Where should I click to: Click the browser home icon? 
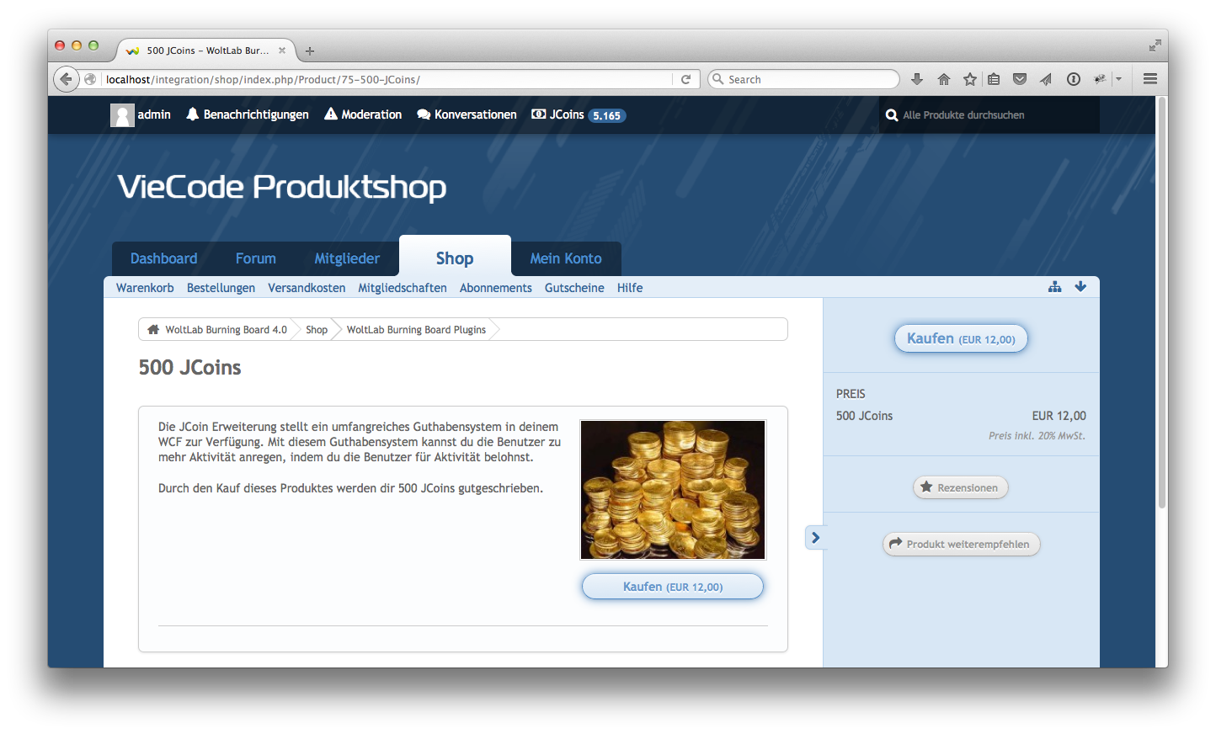(944, 79)
